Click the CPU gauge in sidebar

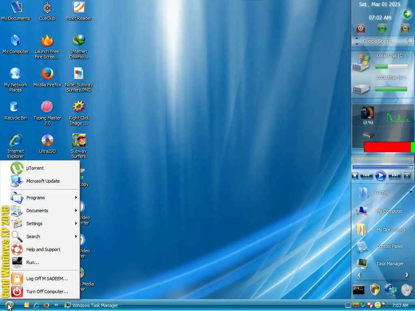pos(367,113)
